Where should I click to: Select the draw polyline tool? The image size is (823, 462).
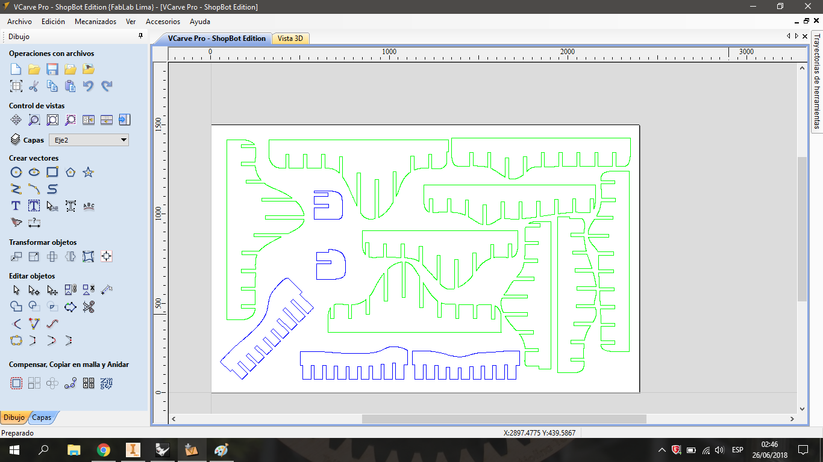(16, 189)
